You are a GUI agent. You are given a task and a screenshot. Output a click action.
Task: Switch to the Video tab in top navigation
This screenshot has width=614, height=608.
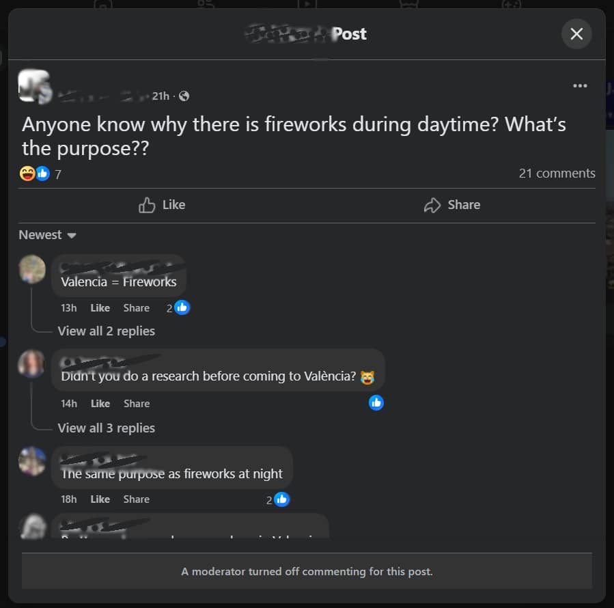point(306,5)
